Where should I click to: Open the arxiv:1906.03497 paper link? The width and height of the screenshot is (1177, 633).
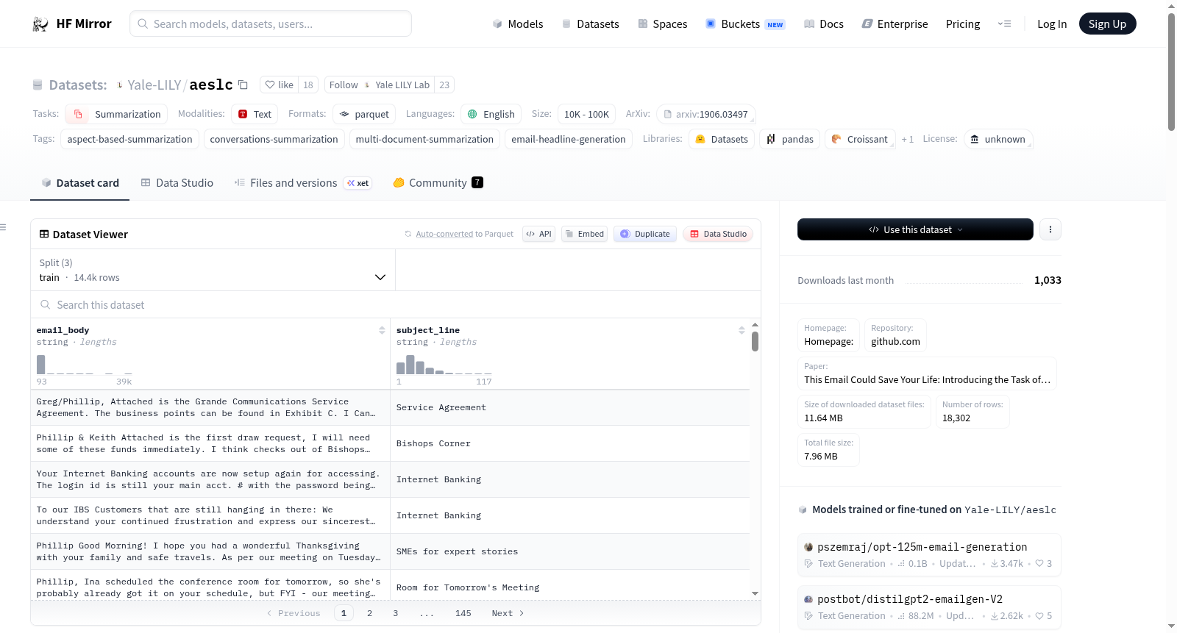pyautogui.click(x=705, y=114)
